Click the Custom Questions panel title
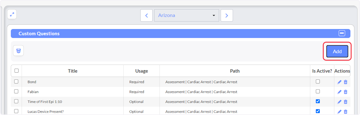The width and height of the screenshot is (360, 115). pyautogui.click(x=39, y=34)
